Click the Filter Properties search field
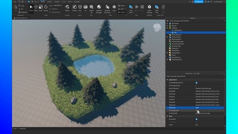Image resolution: width=238 pixels, height=134 pixels. click(x=195, y=76)
